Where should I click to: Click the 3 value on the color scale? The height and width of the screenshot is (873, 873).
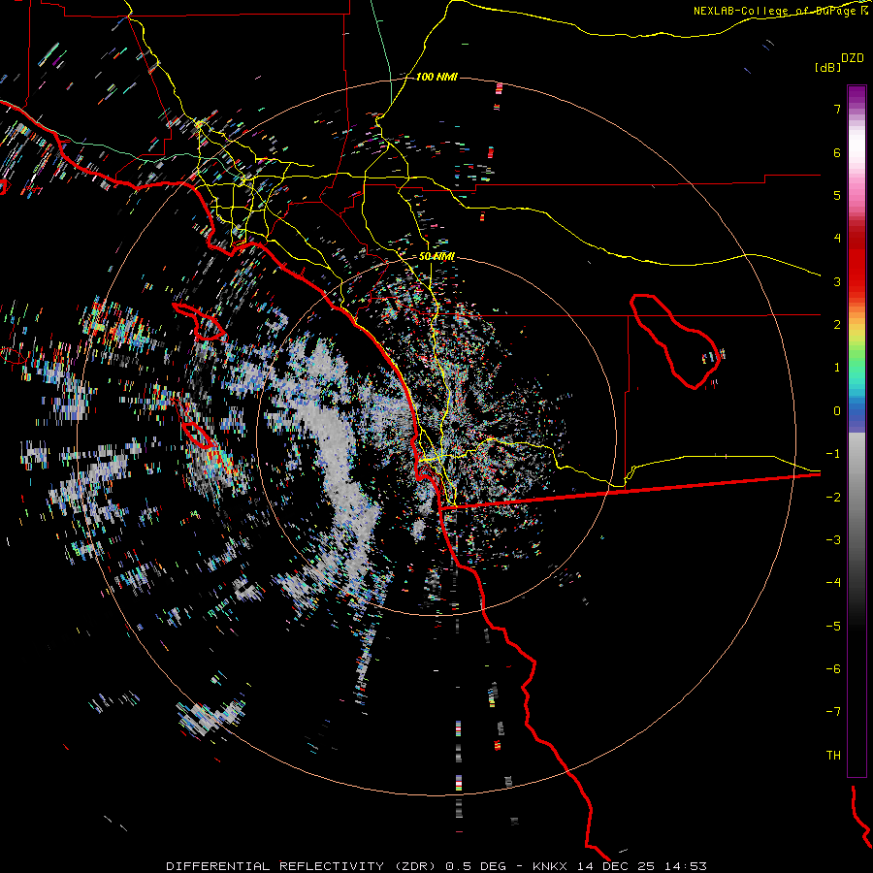click(837, 281)
